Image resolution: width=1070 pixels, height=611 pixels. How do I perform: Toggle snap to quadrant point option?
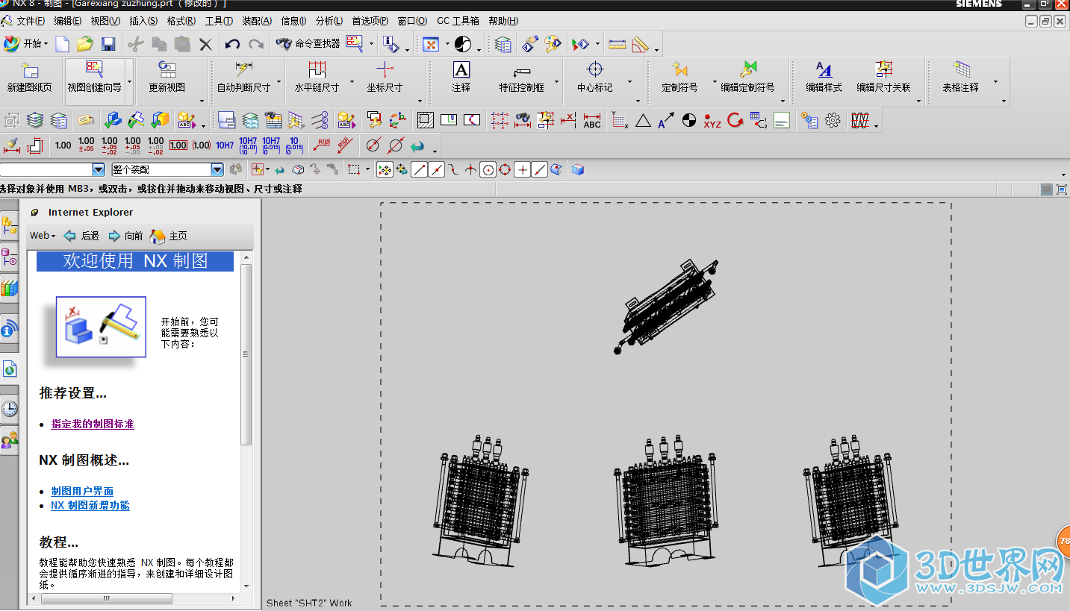click(505, 170)
